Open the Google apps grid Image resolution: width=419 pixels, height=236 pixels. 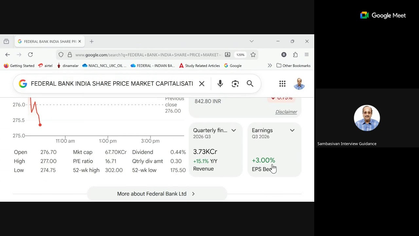coord(282,84)
